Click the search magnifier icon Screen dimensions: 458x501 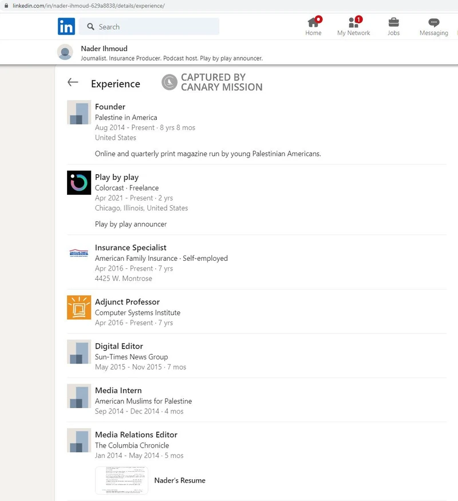point(90,26)
